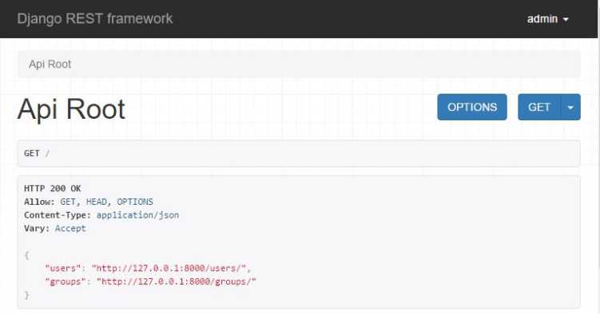Click the HTTP 200 OK status line
Screen dimensions: 600x314
(53, 188)
